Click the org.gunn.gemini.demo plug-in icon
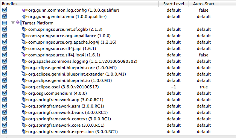 pos(24,17)
